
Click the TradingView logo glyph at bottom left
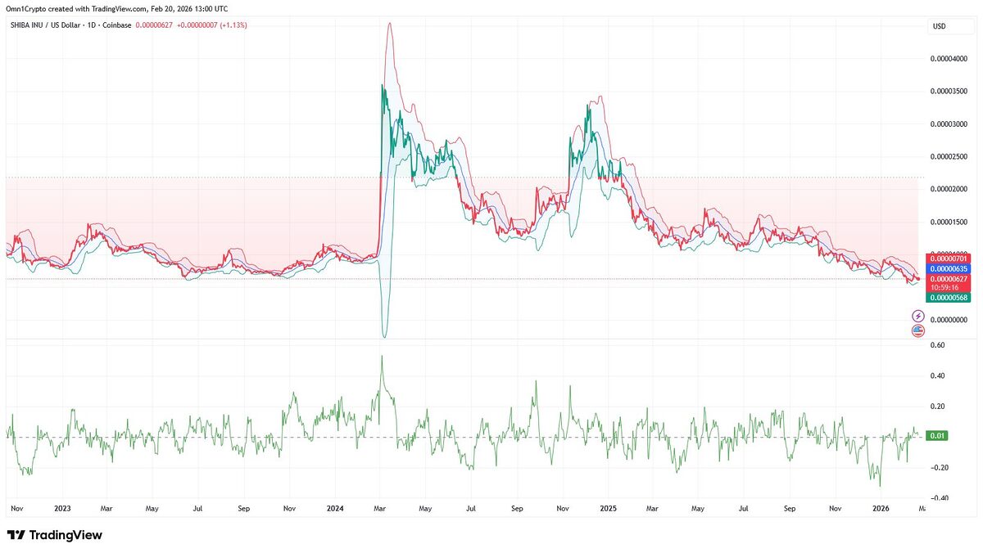click(17, 534)
